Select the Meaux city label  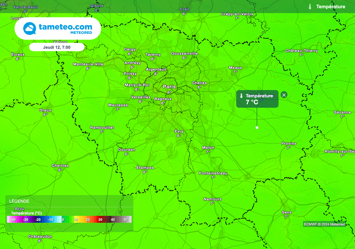235,68
